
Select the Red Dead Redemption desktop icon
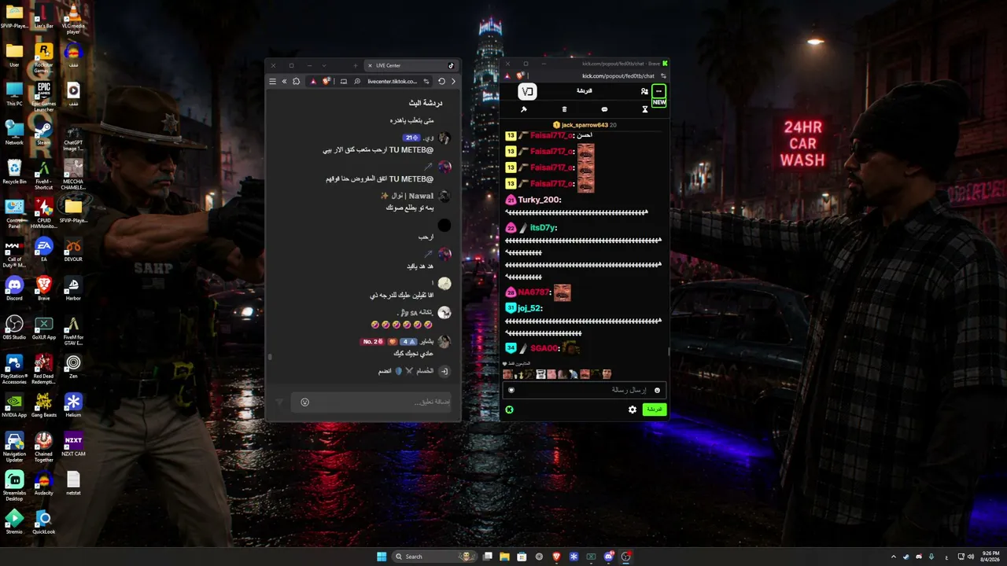(x=44, y=368)
